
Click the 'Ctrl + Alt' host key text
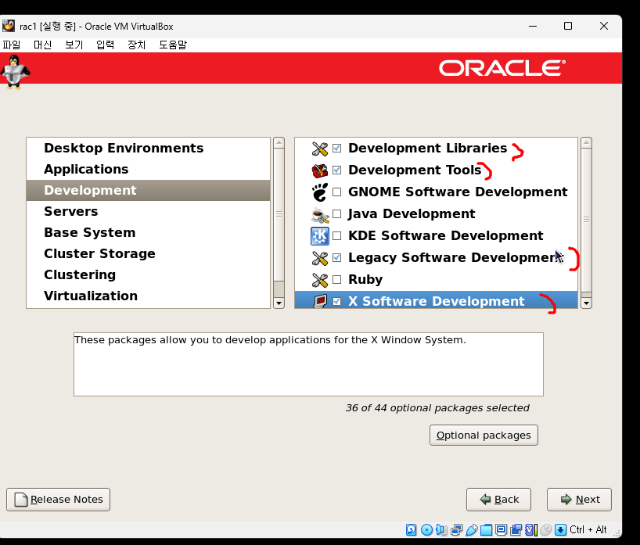coord(588,529)
